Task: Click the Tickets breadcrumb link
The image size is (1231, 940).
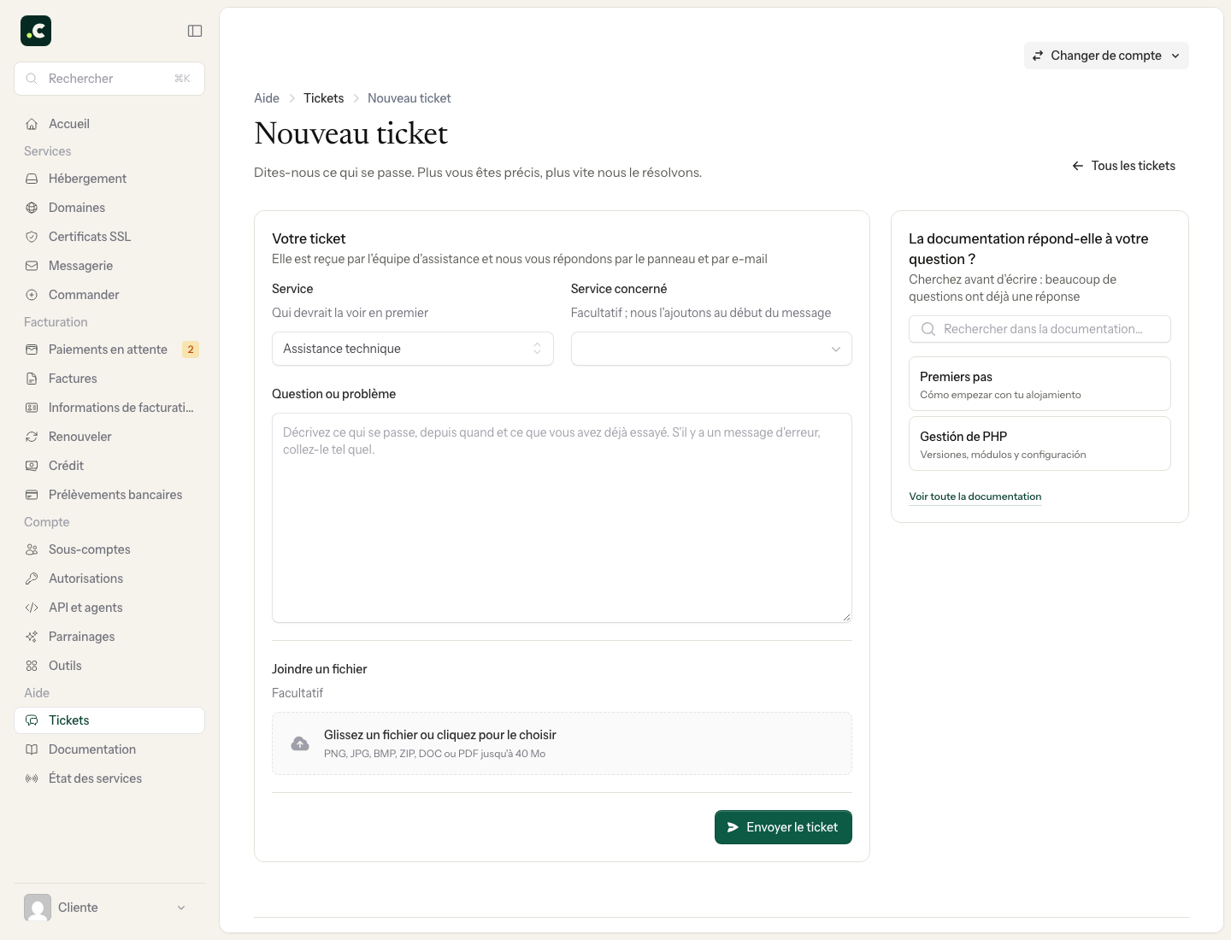Action: pyautogui.click(x=324, y=98)
